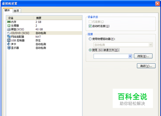Screen dimensions: 161x116
Task: Click the 存在 USB summary value
Action: [x=38, y=40]
